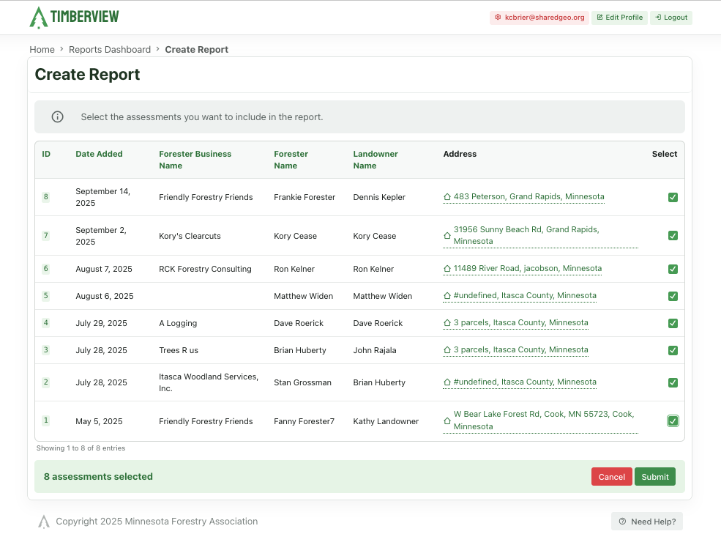The height and width of the screenshot is (545, 721).
Task: Click "May 5, 2025" date cell
Action: point(99,421)
